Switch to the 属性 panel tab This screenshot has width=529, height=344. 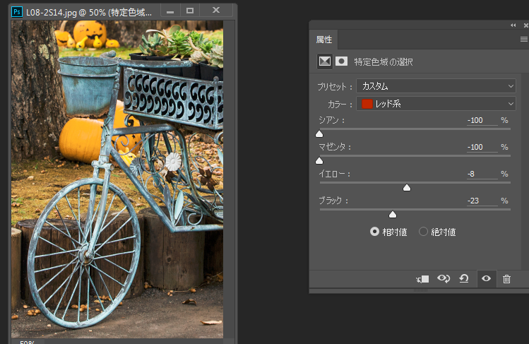(324, 40)
